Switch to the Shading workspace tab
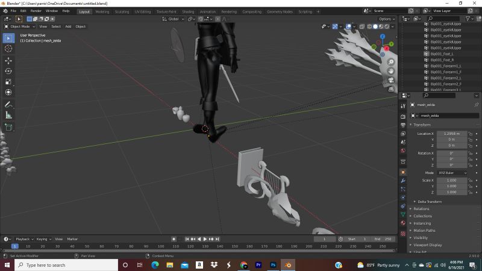The height and width of the screenshot is (271, 482). [188, 11]
